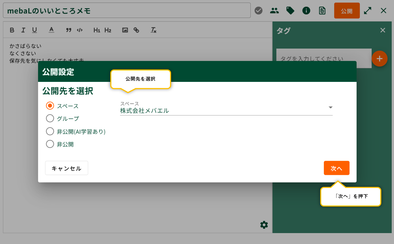This screenshot has height=244, width=394.
Task: Open editor settings gear icon
Action: (264, 225)
